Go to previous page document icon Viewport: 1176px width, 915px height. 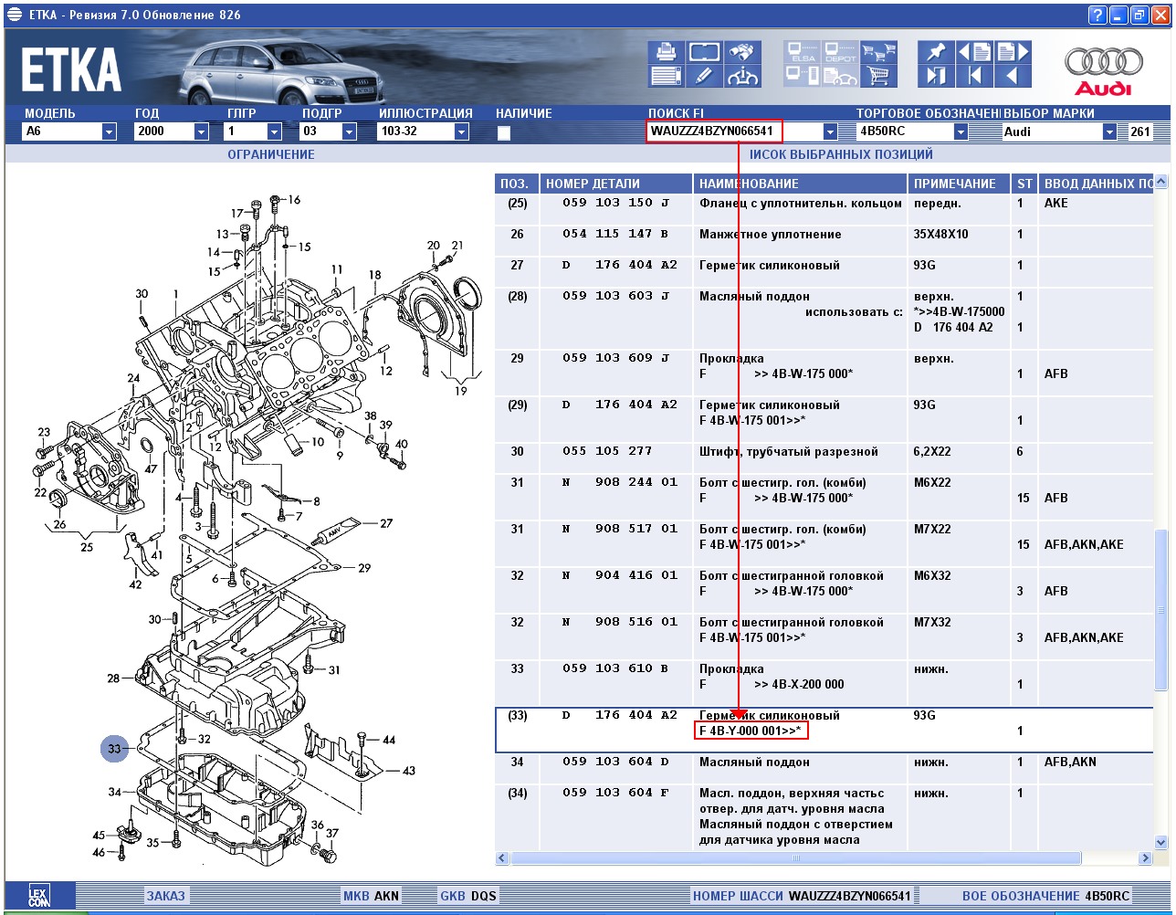pyautogui.click(x=975, y=52)
